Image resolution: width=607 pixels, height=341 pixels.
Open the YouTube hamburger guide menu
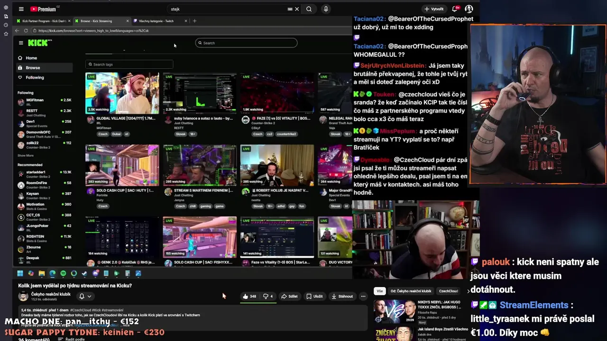[21, 9]
